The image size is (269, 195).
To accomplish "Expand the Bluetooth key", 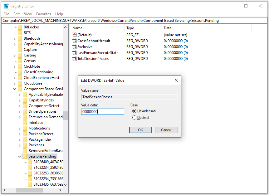I will point(15,39).
